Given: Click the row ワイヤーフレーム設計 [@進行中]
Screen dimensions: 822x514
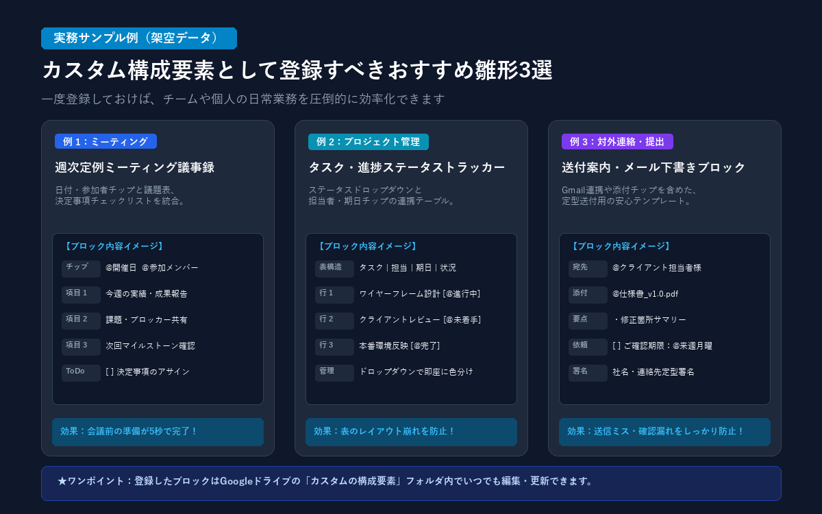Looking at the screenshot, I should click(x=420, y=294).
